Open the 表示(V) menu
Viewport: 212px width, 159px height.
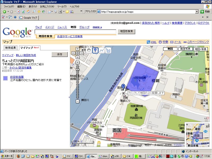(33, 6)
